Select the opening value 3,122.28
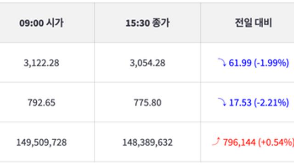 point(41,63)
